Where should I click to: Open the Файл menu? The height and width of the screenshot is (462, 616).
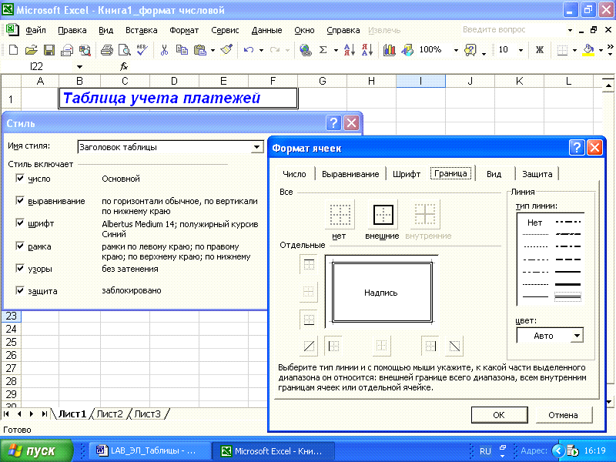(x=35, y=30)
